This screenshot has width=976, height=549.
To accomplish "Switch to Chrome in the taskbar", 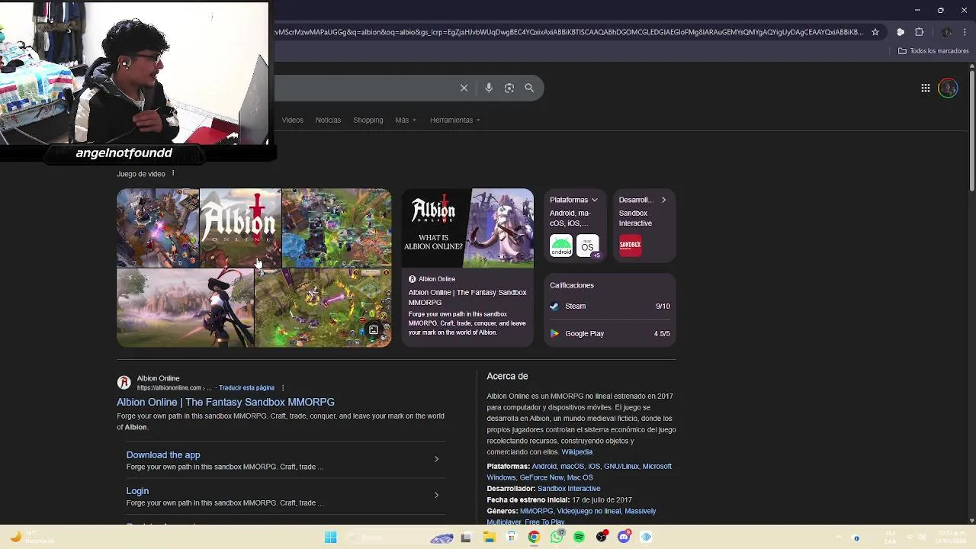I will click(534, 538).
